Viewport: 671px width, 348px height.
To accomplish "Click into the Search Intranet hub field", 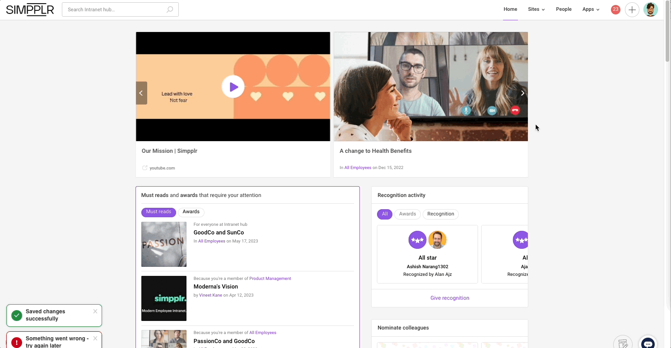I will 120,9.
